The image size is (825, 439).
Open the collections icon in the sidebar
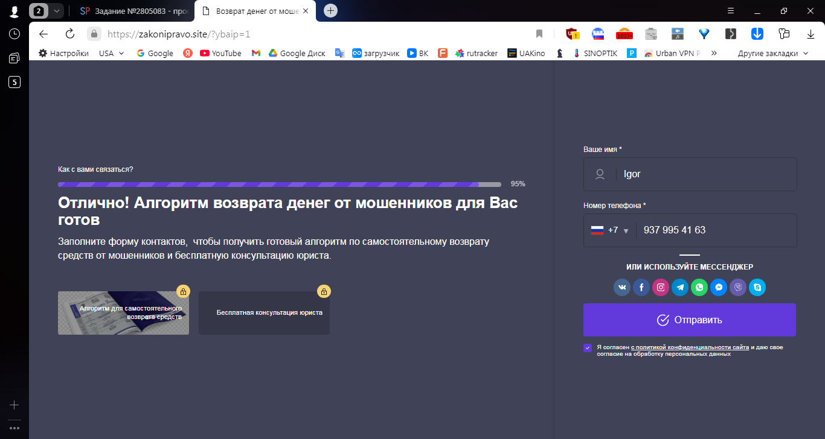[14, 58]
